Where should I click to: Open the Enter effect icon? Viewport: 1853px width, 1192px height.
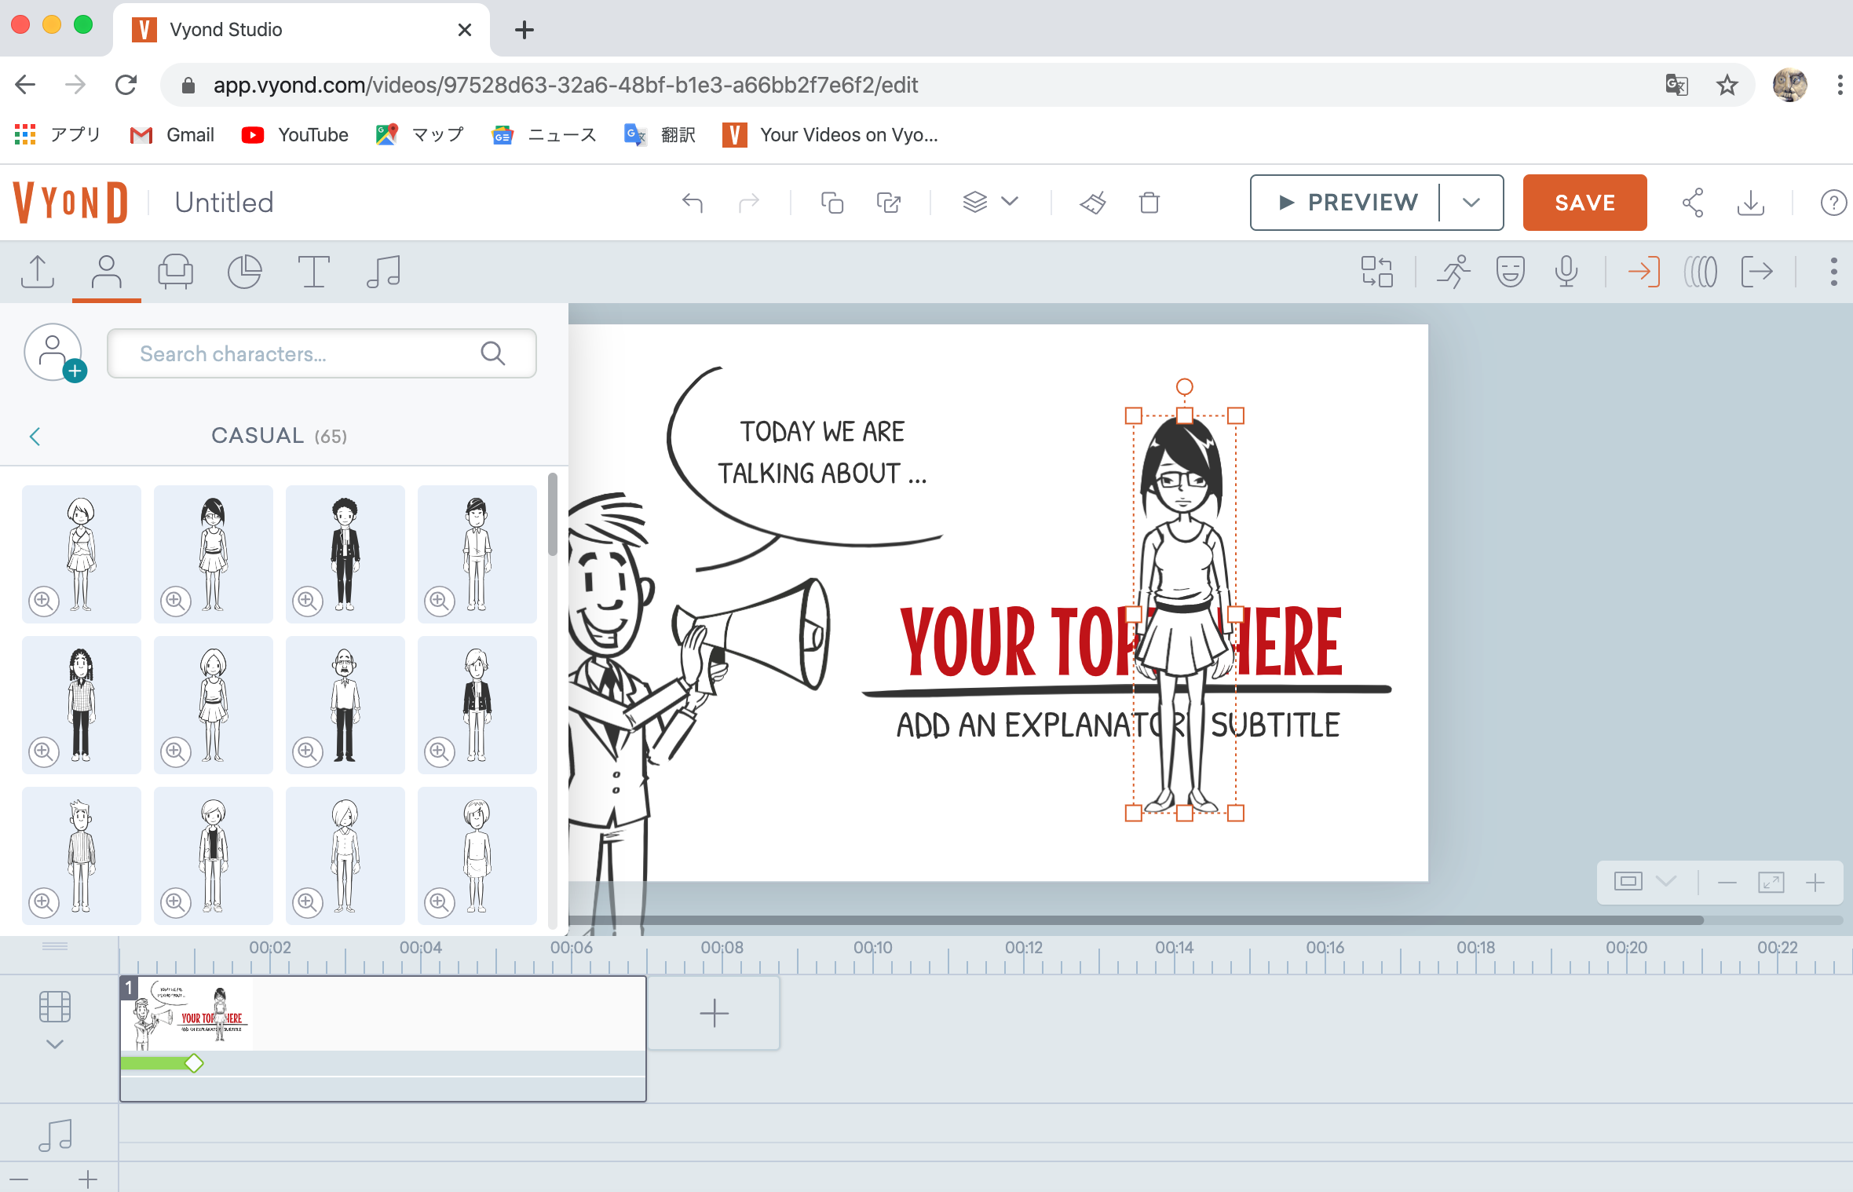[x=1643, y=272]
